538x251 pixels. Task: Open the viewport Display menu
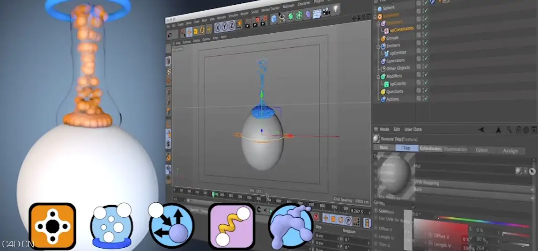point(196,41)
